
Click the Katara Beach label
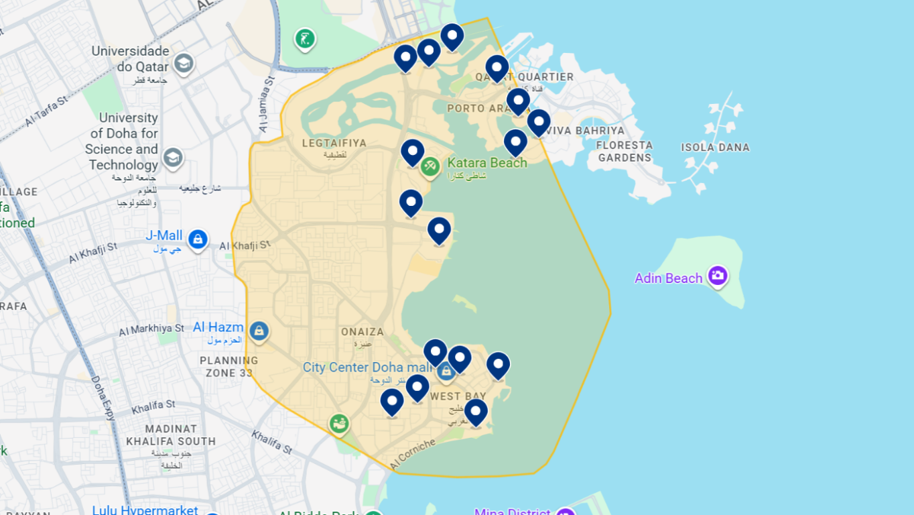[x=487, y=162]
